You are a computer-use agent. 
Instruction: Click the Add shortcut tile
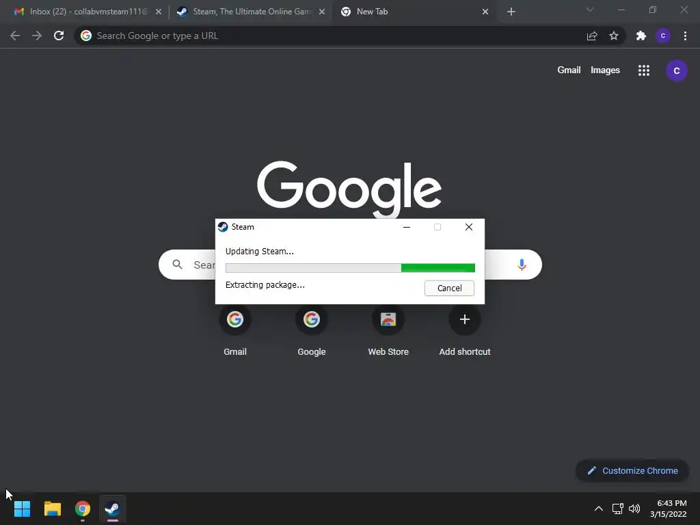(x=465, y=330)
